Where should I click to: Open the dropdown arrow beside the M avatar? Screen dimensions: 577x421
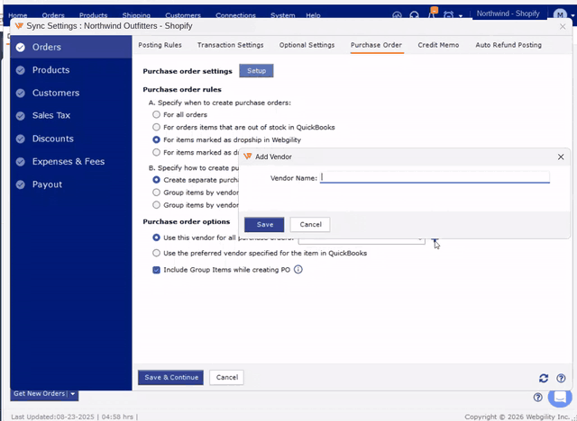tap(573, 15)
